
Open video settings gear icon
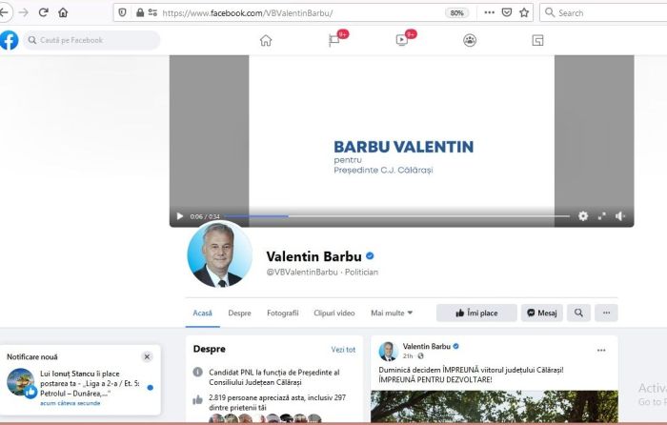tap(583, 216)
